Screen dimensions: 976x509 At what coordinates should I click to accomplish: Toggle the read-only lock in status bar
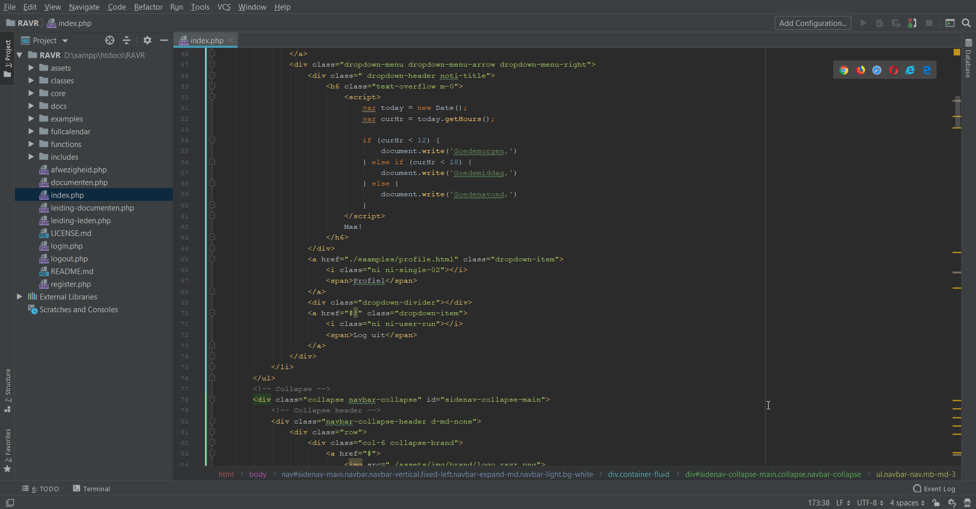[936, 503]
